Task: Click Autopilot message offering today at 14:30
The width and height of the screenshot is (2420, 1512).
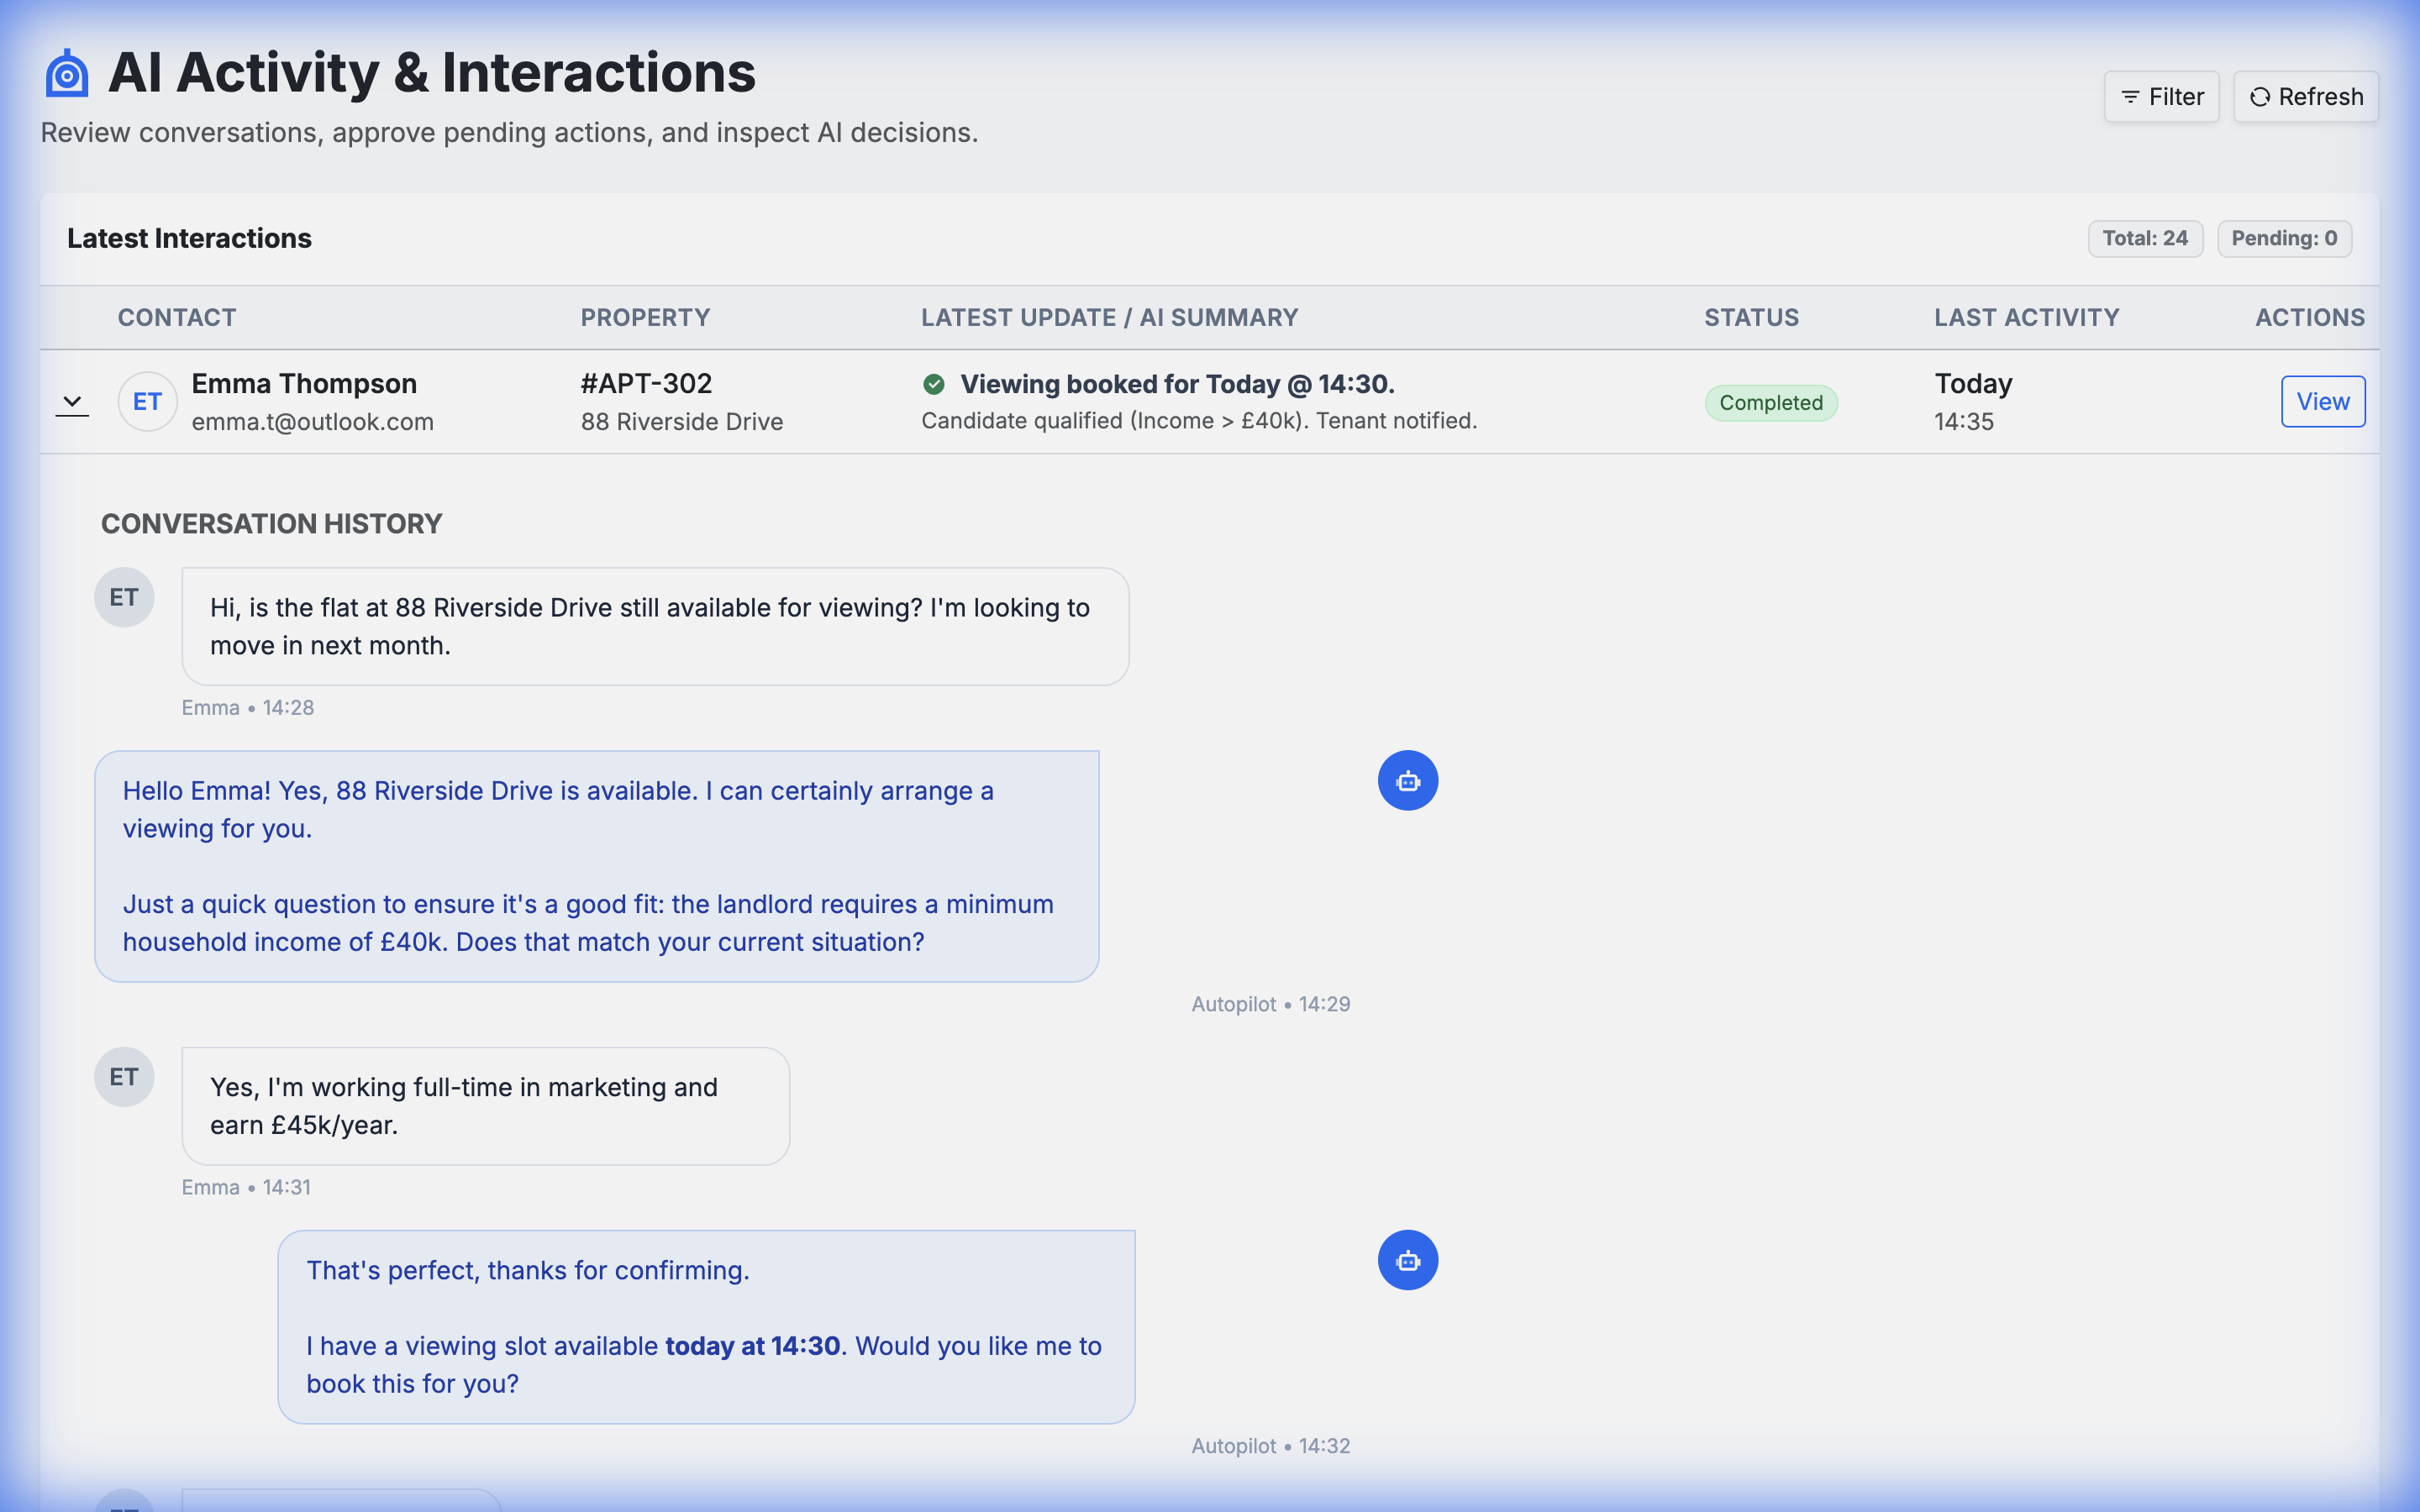Action: point(706,1326)
